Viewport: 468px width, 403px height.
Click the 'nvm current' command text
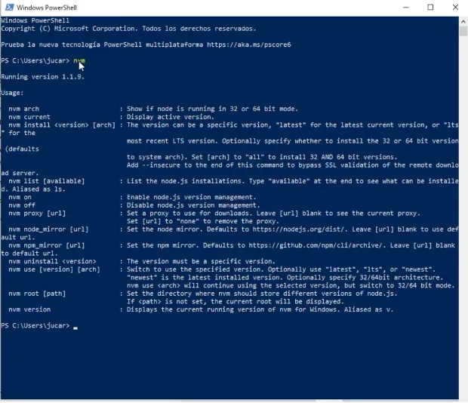[29, 117]
